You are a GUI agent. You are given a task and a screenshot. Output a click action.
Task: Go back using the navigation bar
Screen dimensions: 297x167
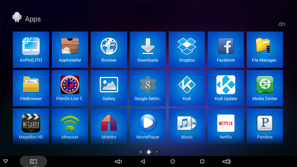[x=143, y=162]
